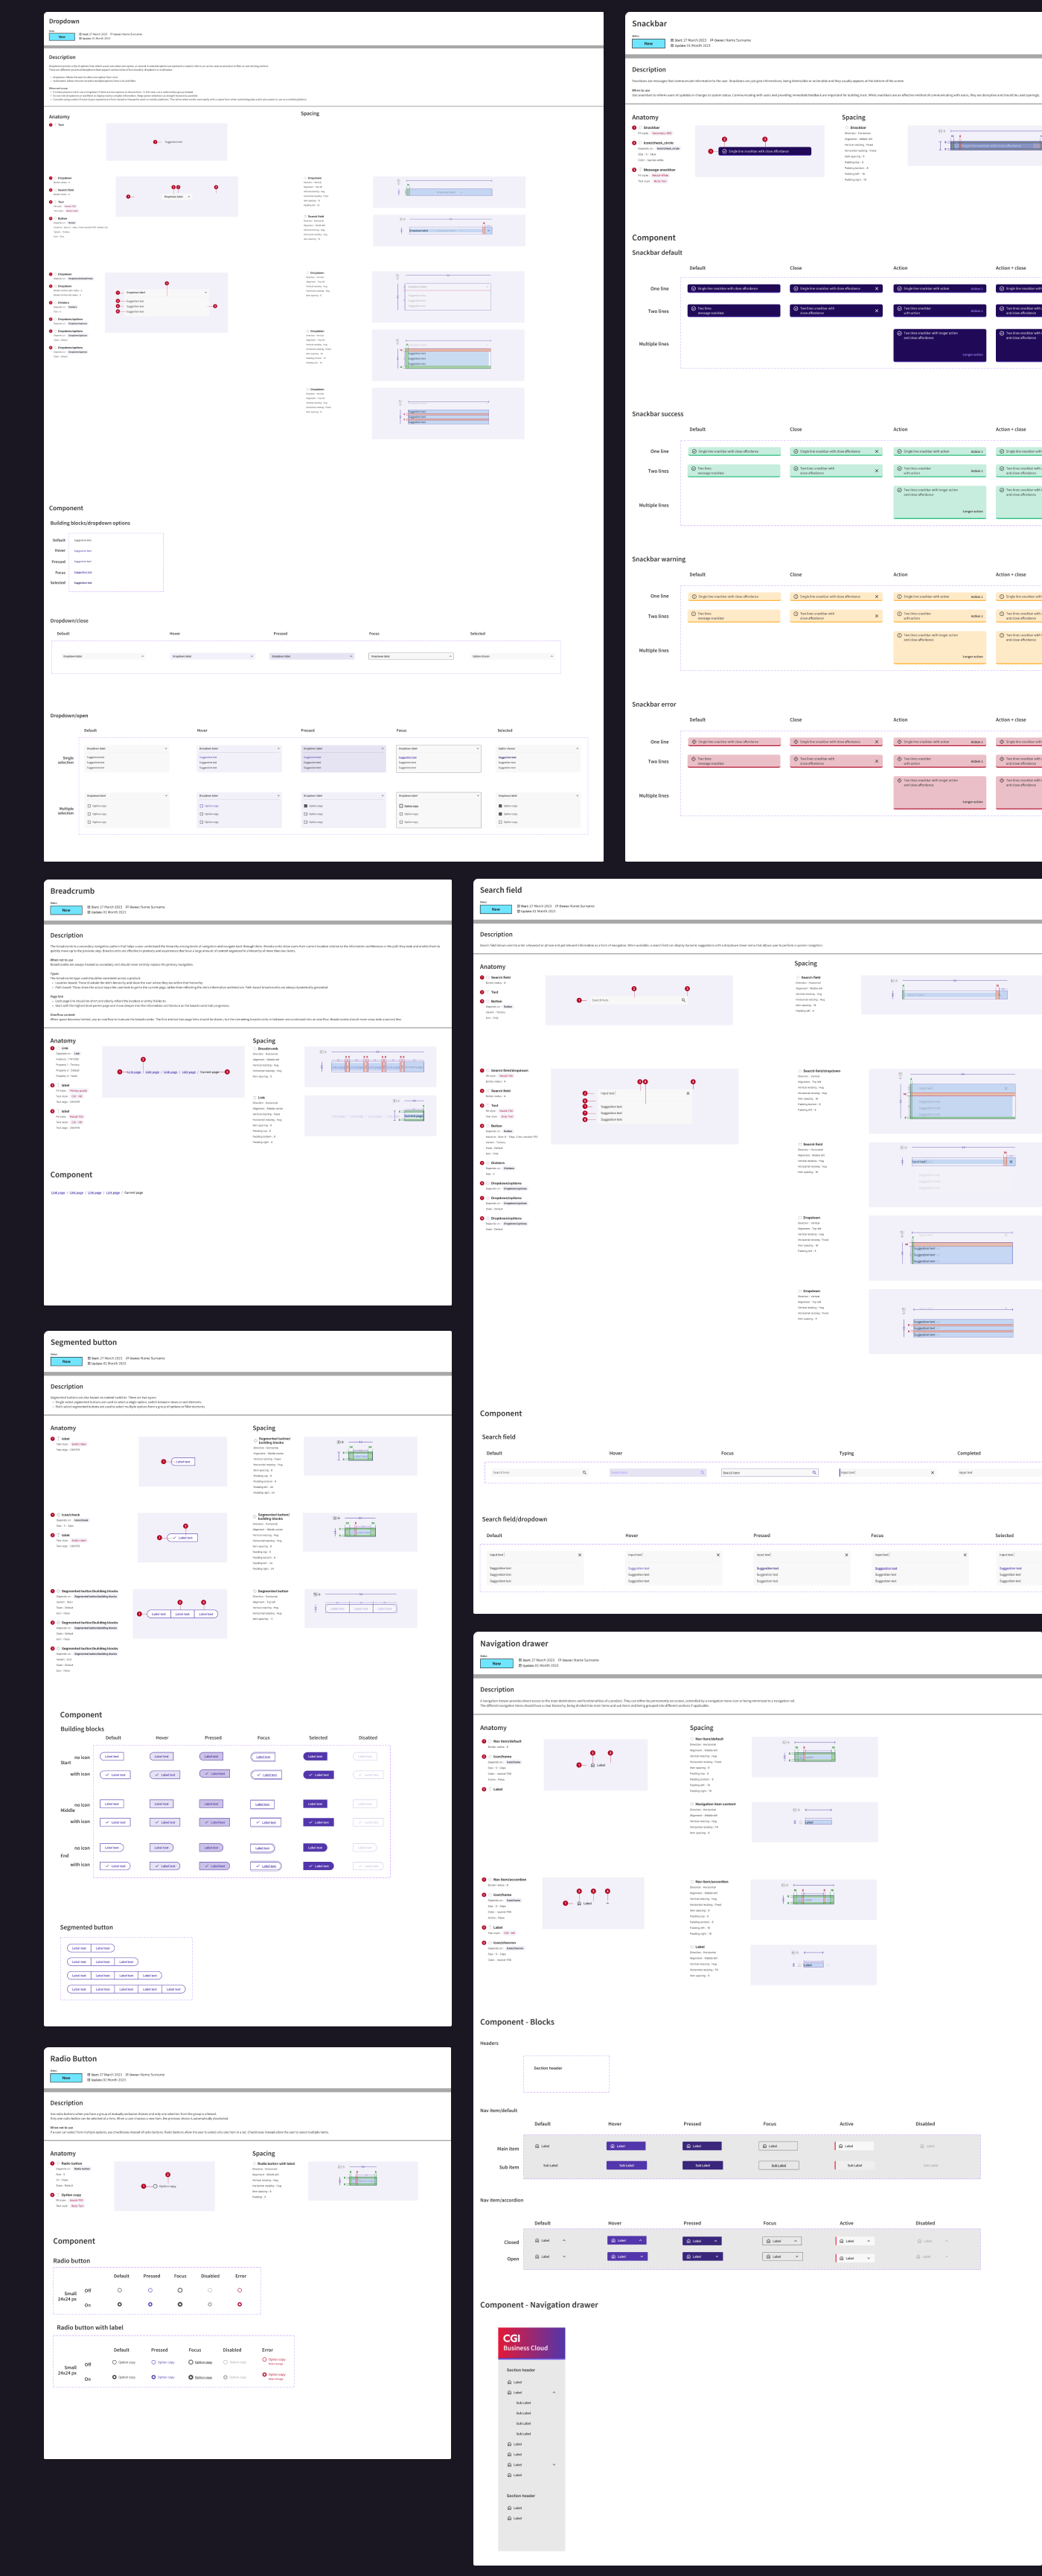Select Pressed Off radio button without label
This screenshot has height=2576, width=1042.
click(150, 2290)
